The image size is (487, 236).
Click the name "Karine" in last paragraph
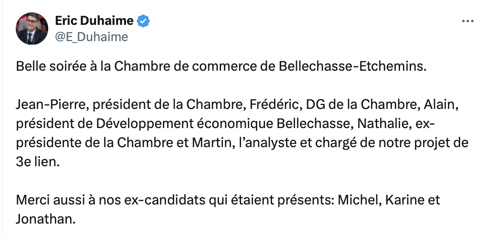pyautogui.click(x=401, y=200)
